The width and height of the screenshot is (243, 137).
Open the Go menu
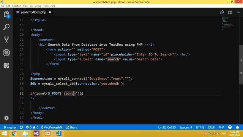(31, 6)
